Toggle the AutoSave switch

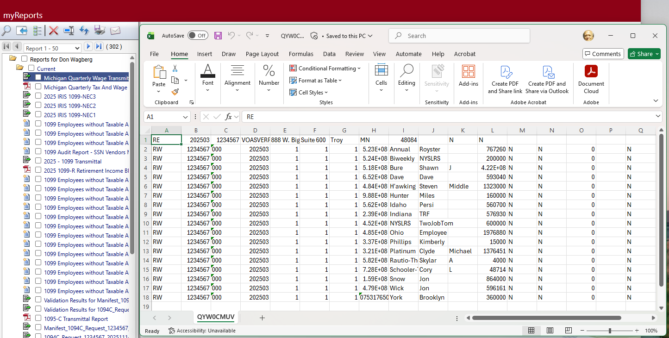point(198,36)
